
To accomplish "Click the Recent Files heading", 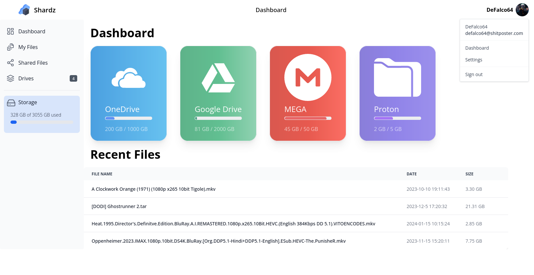I will (125, 154).
